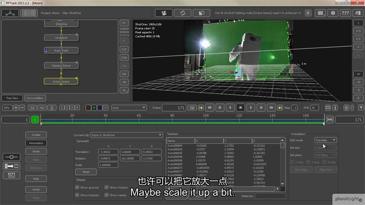This screenshot has height=205, width=365.
Task: Expand the bottom-right down arrow
Action: tap(361, 108)
